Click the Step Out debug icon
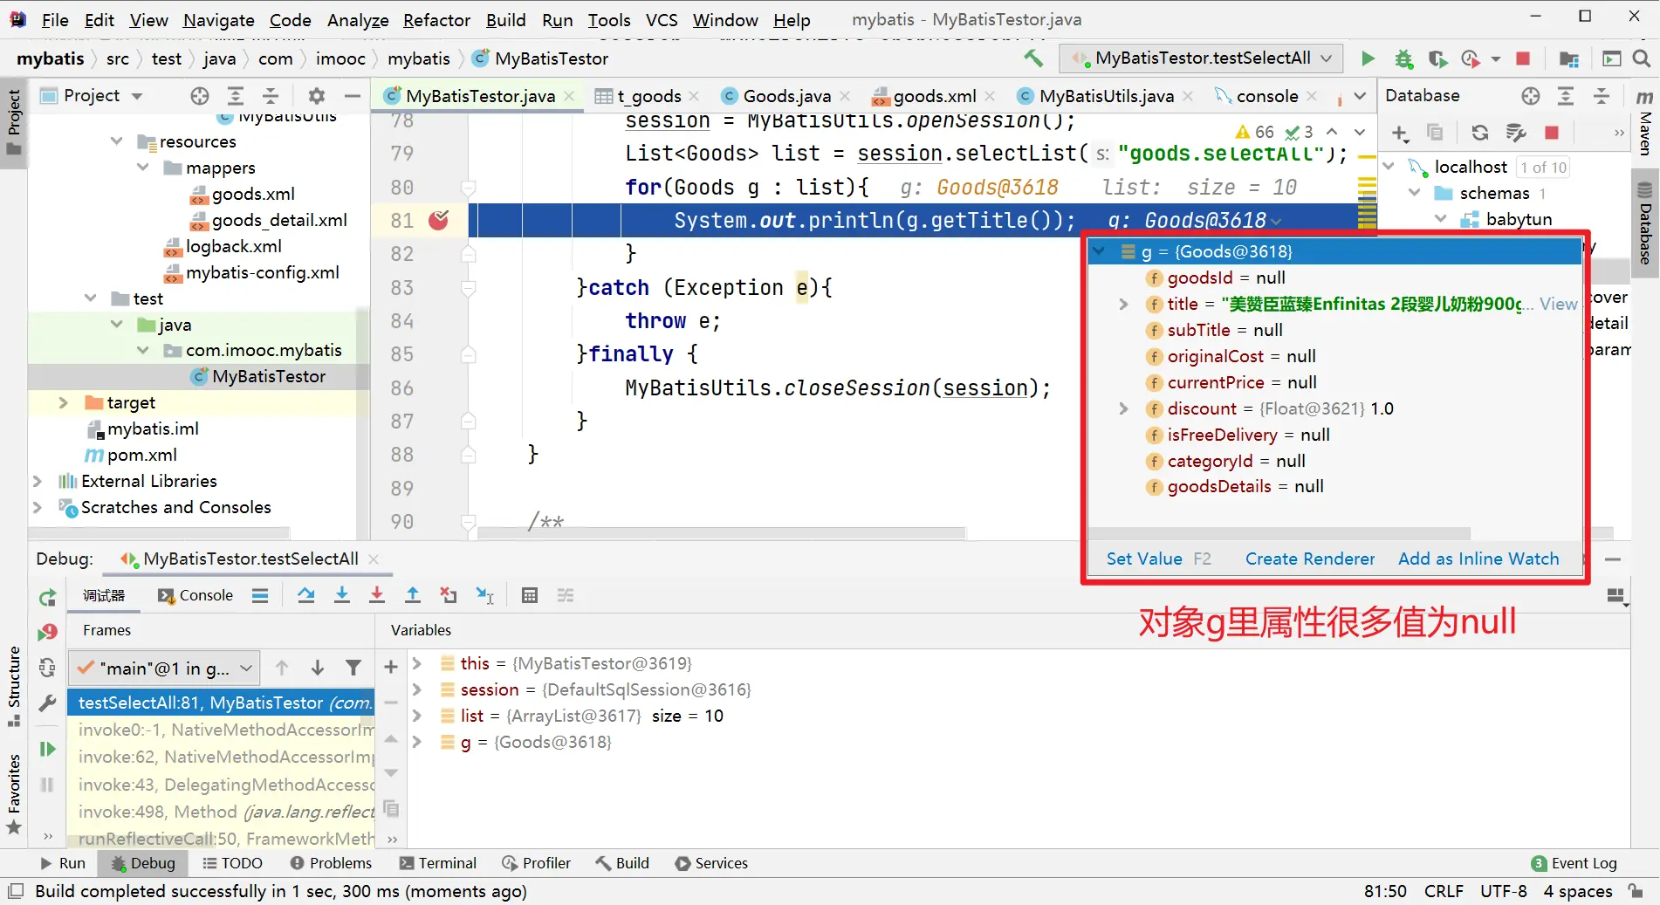 pyautogui.click(x=413, y=595)
